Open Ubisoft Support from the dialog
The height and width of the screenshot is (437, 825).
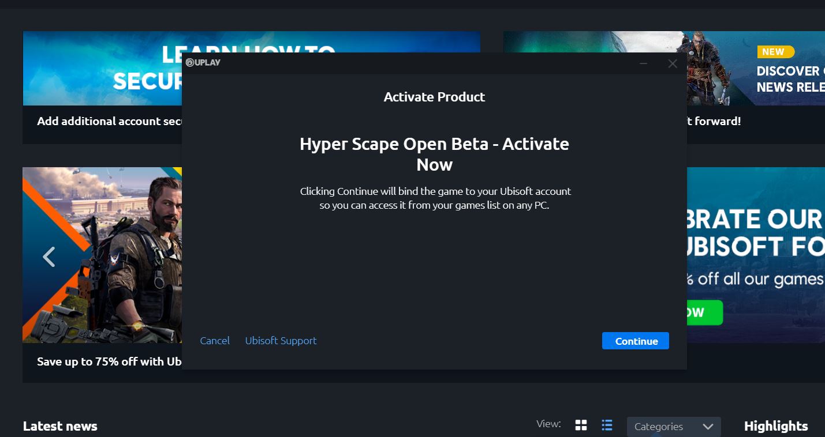point(281,341)
